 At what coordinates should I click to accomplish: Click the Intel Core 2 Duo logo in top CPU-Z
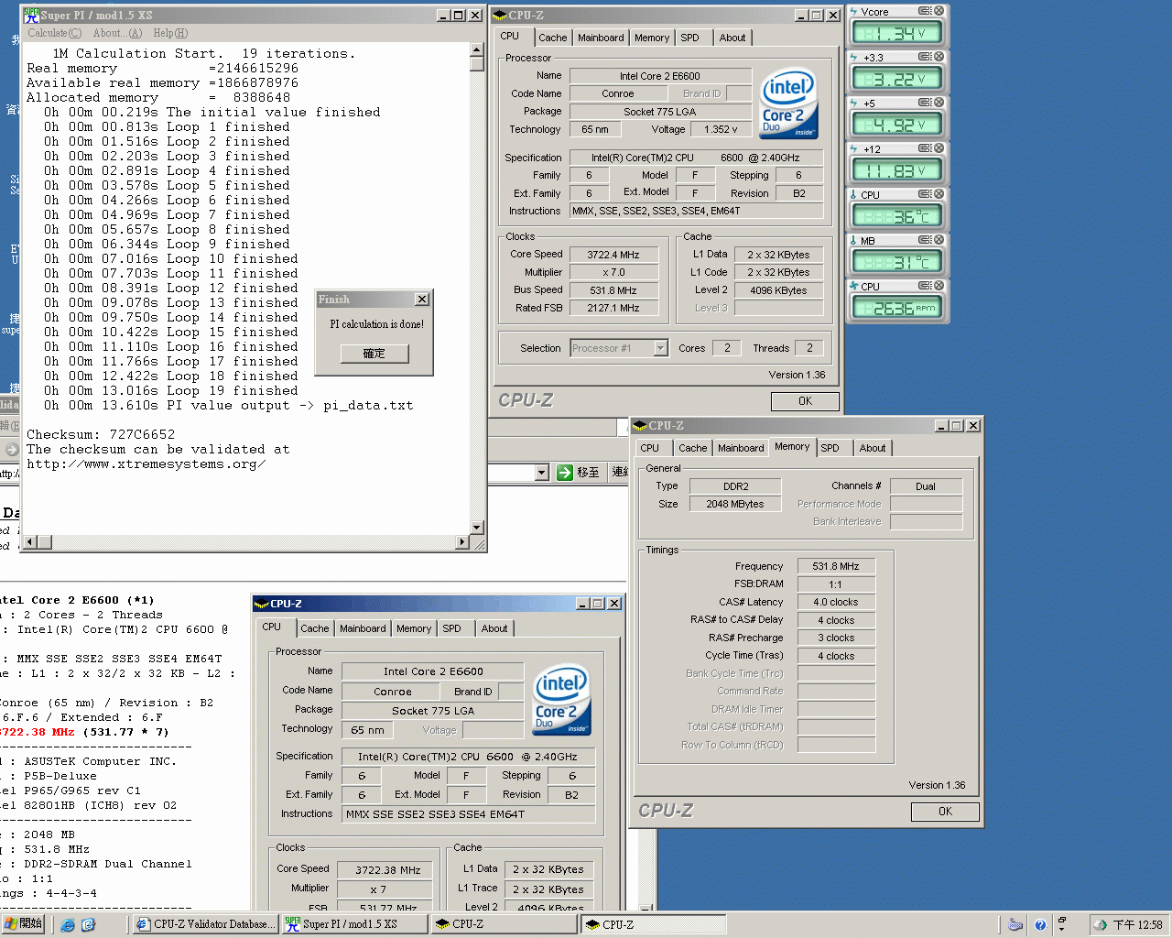[788, 103]
